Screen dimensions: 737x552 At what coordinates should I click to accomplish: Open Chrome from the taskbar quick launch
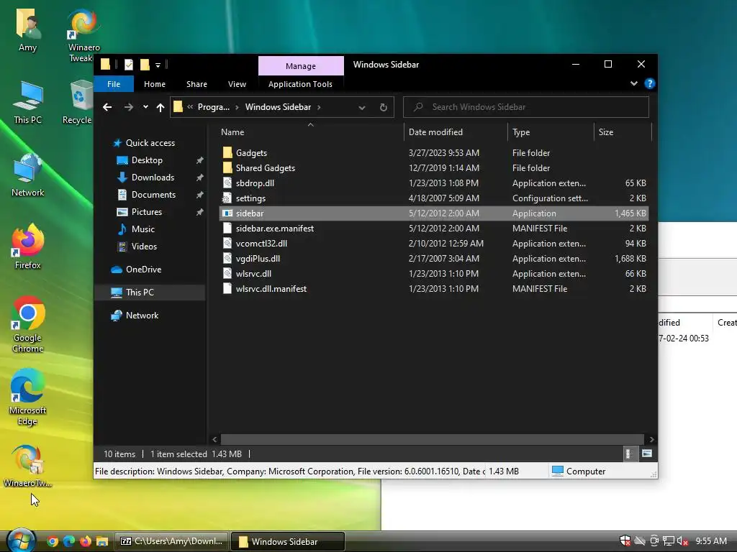[x=53, y=541]
